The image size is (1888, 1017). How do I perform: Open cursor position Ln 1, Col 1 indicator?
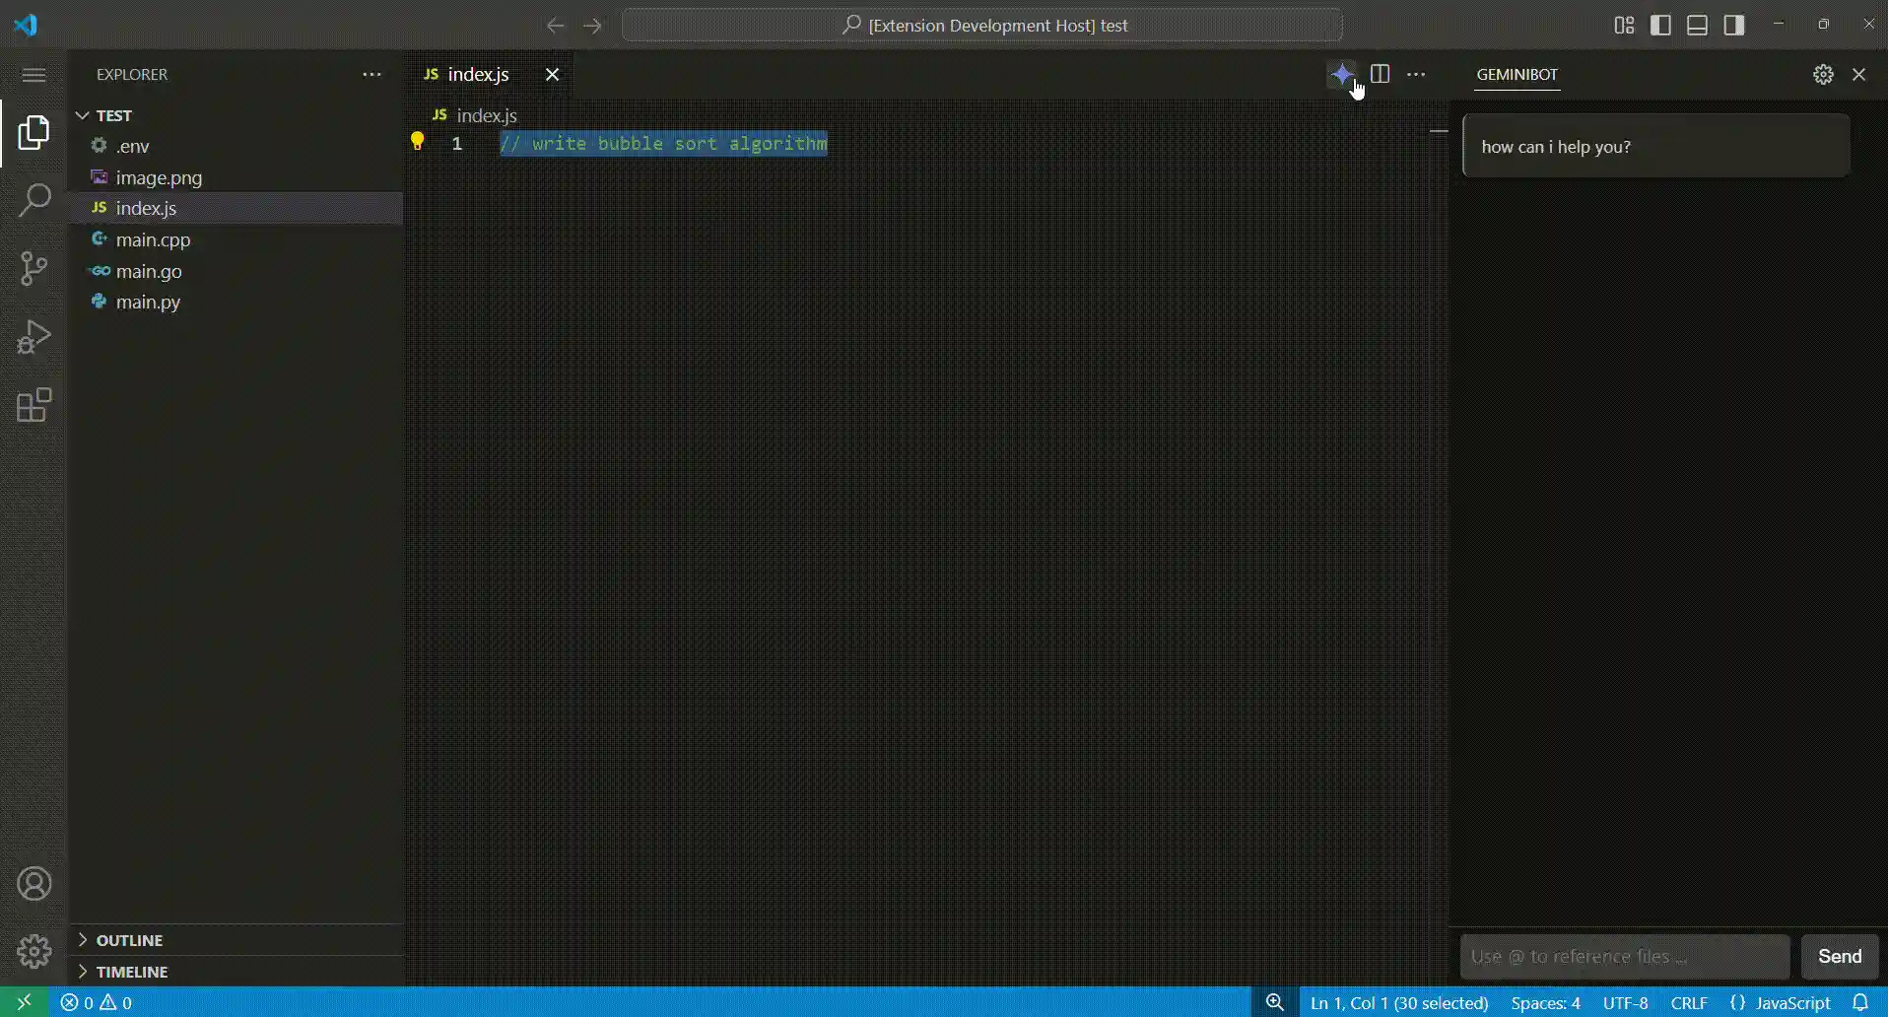click(x=1399, y=1002)
